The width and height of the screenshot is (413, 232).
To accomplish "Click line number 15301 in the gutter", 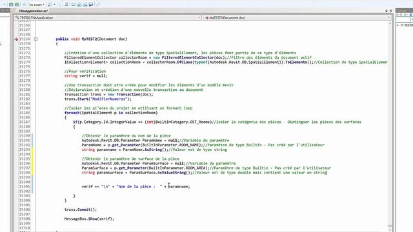I will [x=25, y=186].
